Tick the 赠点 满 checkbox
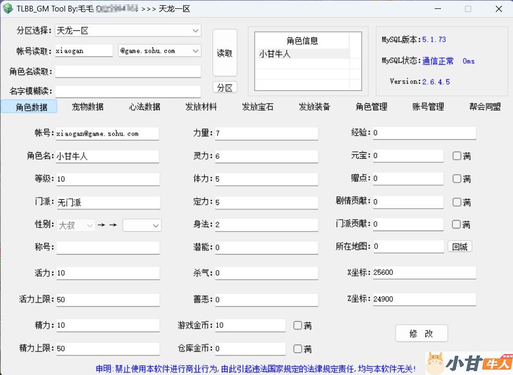 [457, 179]
